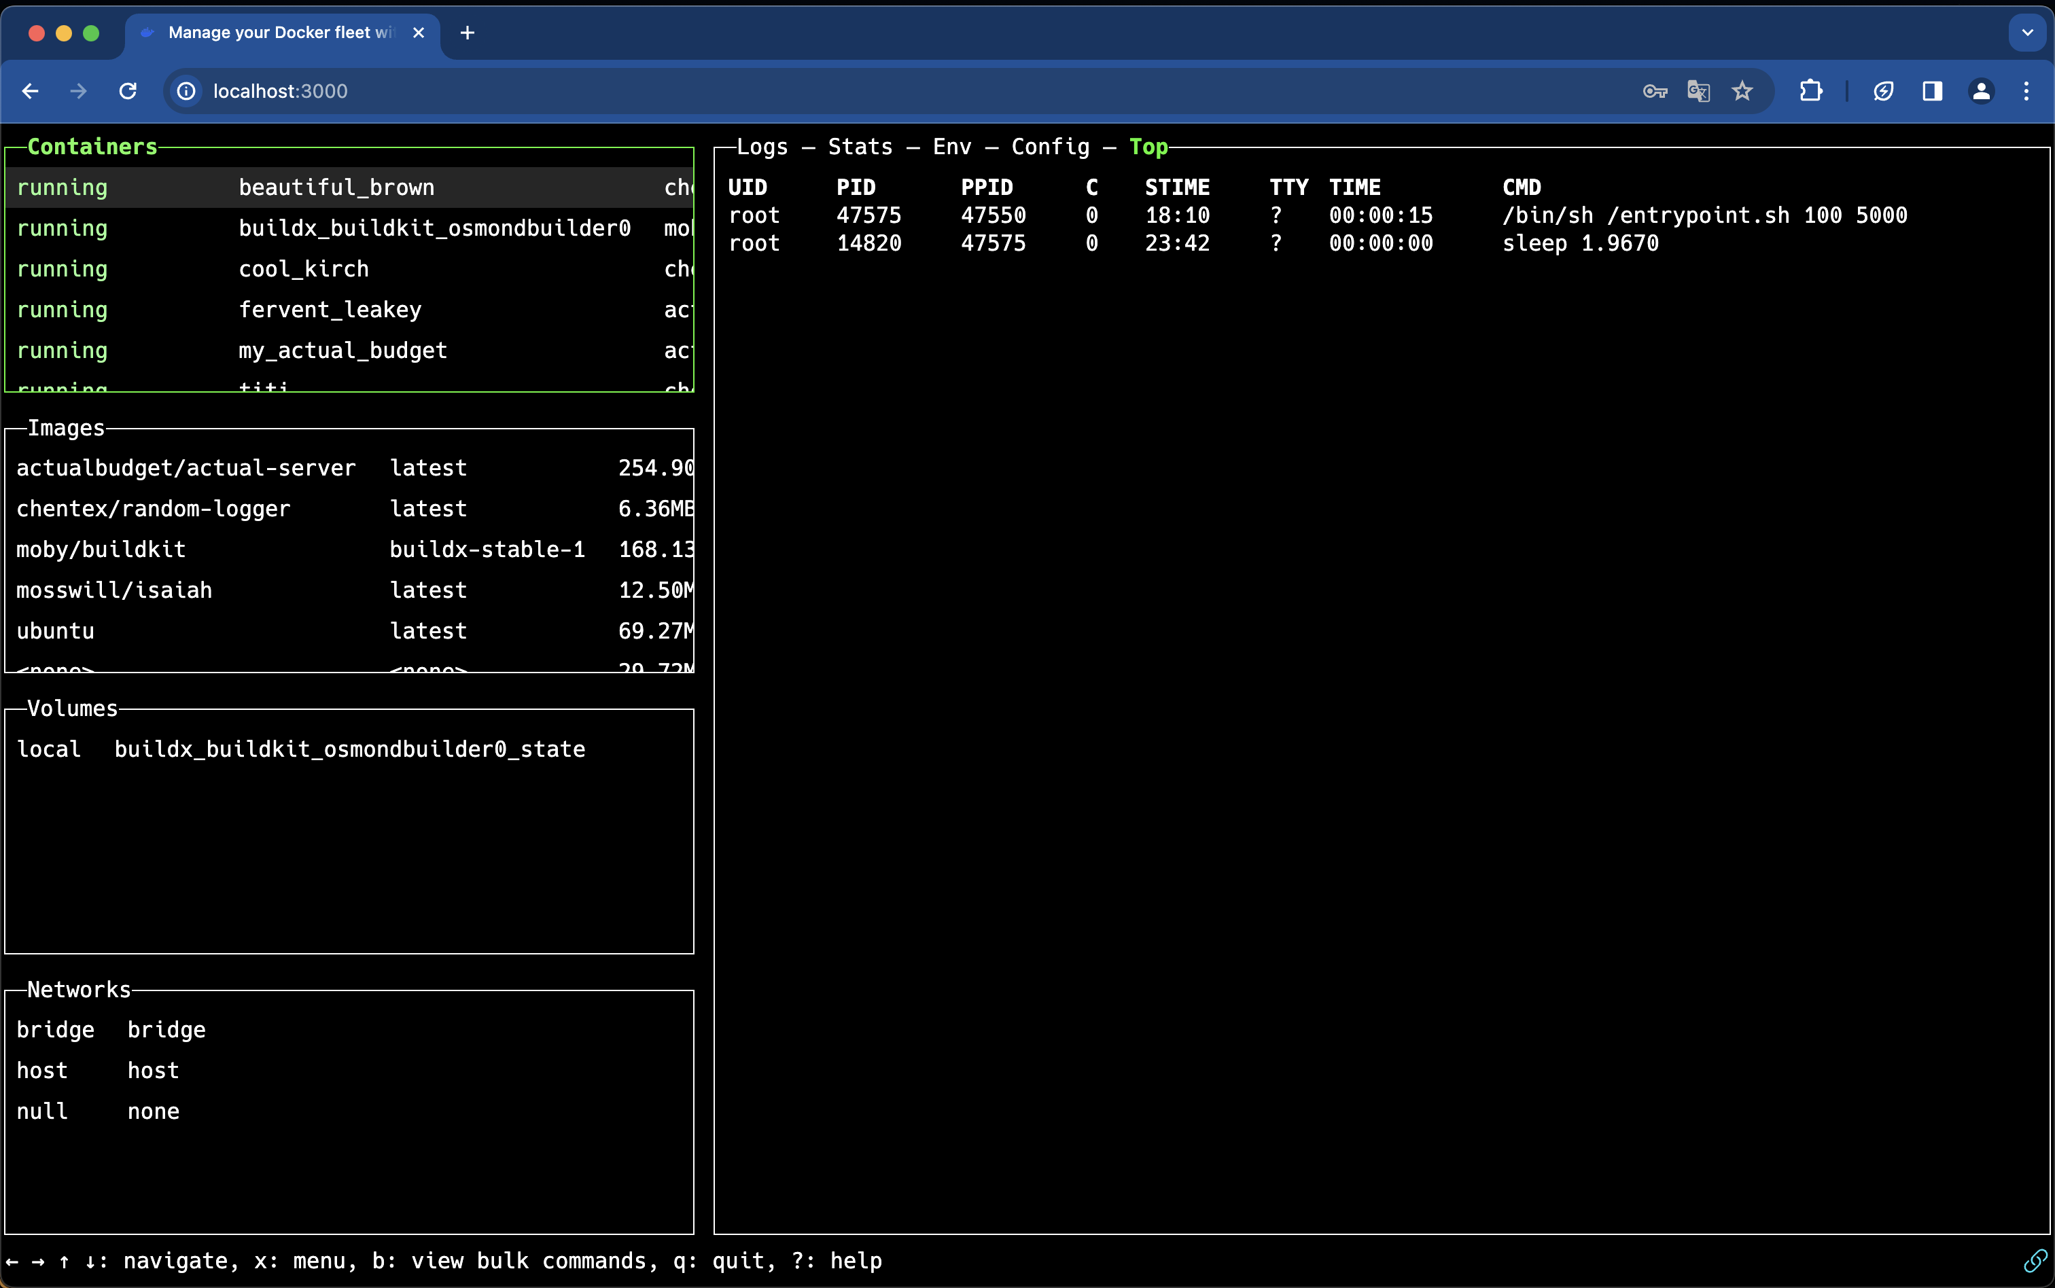Open a new browser tab
This screenshot has width=2055, height=1288.
[467, 33]
